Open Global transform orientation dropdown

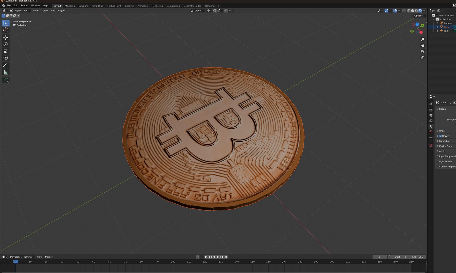pyautogui.click(x=197, y=11)
